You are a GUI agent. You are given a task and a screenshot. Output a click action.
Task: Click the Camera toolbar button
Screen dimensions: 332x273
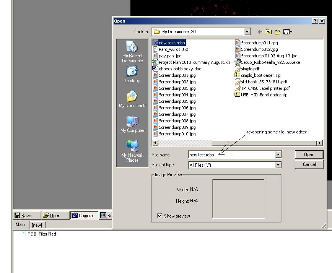click(x=82, y=216)
